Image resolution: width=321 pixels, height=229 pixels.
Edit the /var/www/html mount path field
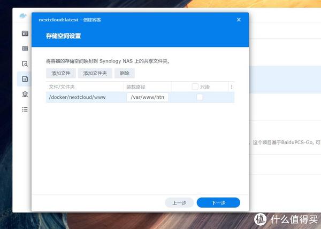(148, 97)
